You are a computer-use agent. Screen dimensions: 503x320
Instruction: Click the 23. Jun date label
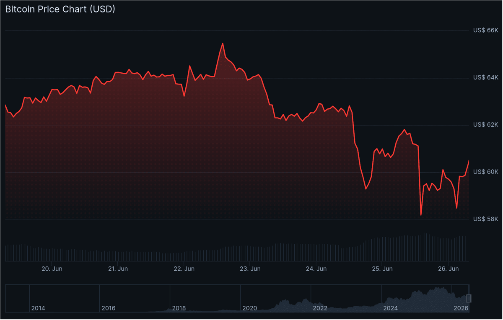(250, 269)
